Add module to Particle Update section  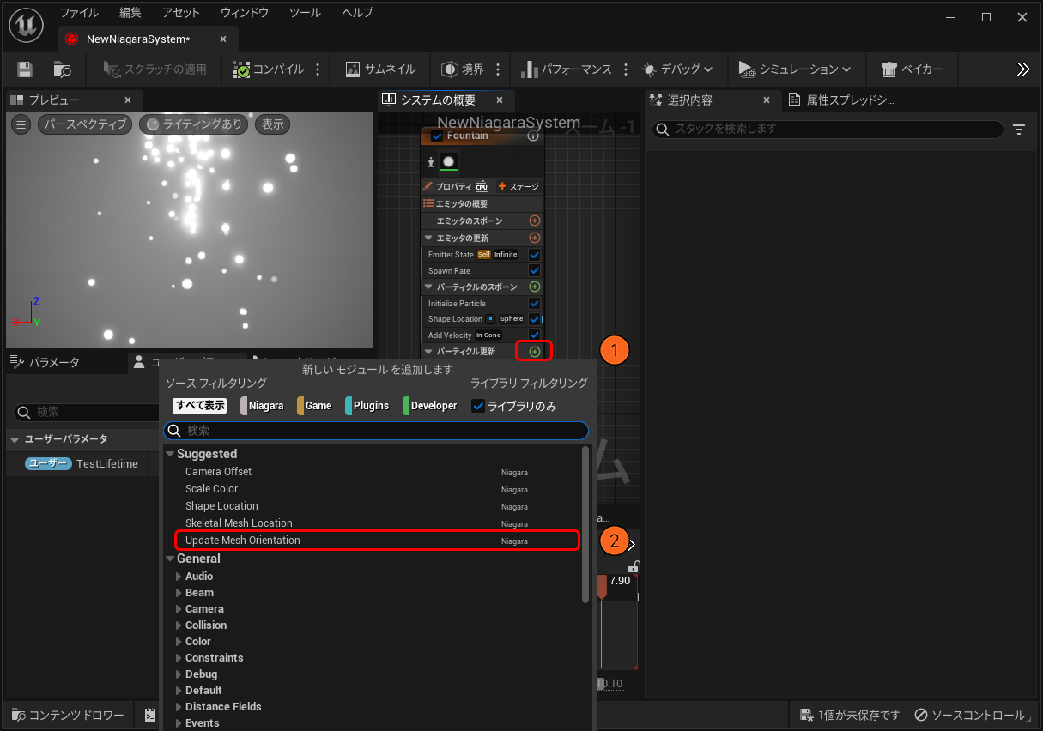pos(534,352)
